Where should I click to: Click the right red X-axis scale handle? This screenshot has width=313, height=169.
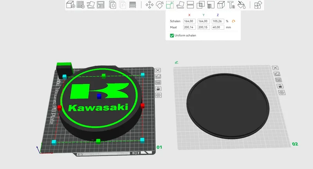click(142, 106)
